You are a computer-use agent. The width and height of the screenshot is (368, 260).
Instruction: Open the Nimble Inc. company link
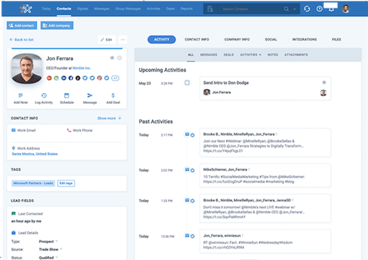[82, 68]
